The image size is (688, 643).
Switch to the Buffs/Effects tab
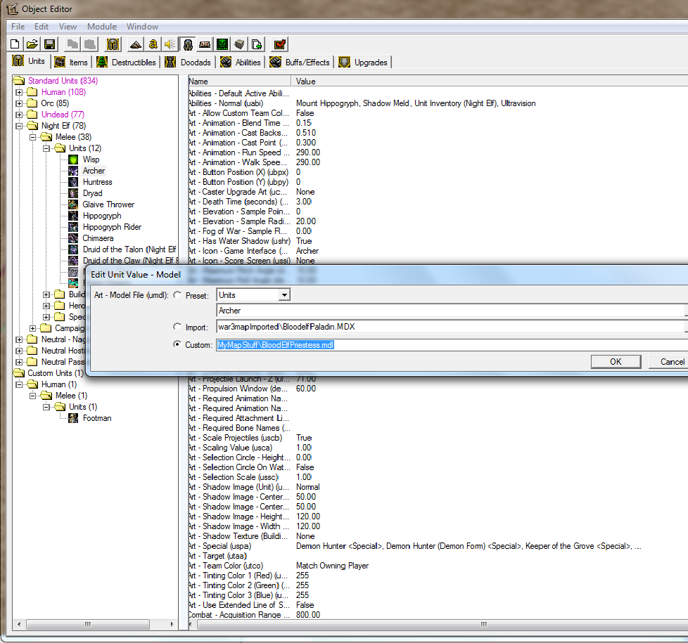[300, 63]
